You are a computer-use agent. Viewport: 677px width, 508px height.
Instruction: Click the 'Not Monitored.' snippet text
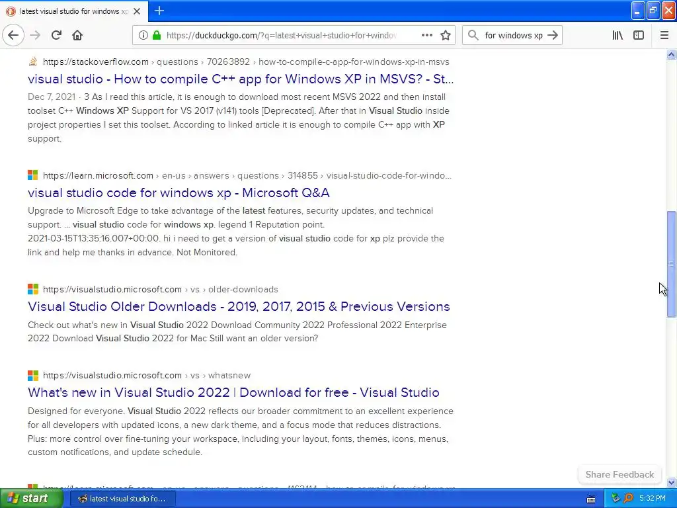tap(207, 252)
